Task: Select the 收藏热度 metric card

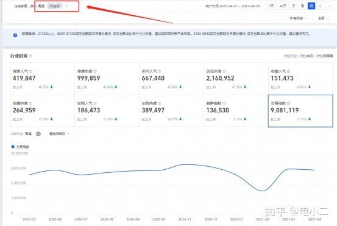Action: [43, 111]
